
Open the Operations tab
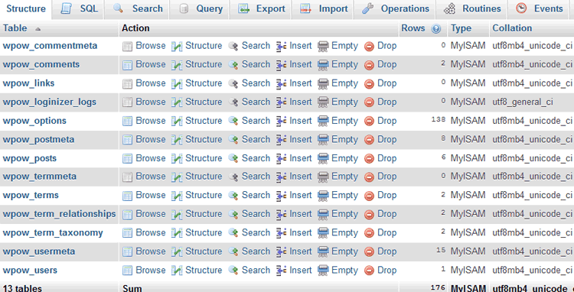[x=396, y=8]
